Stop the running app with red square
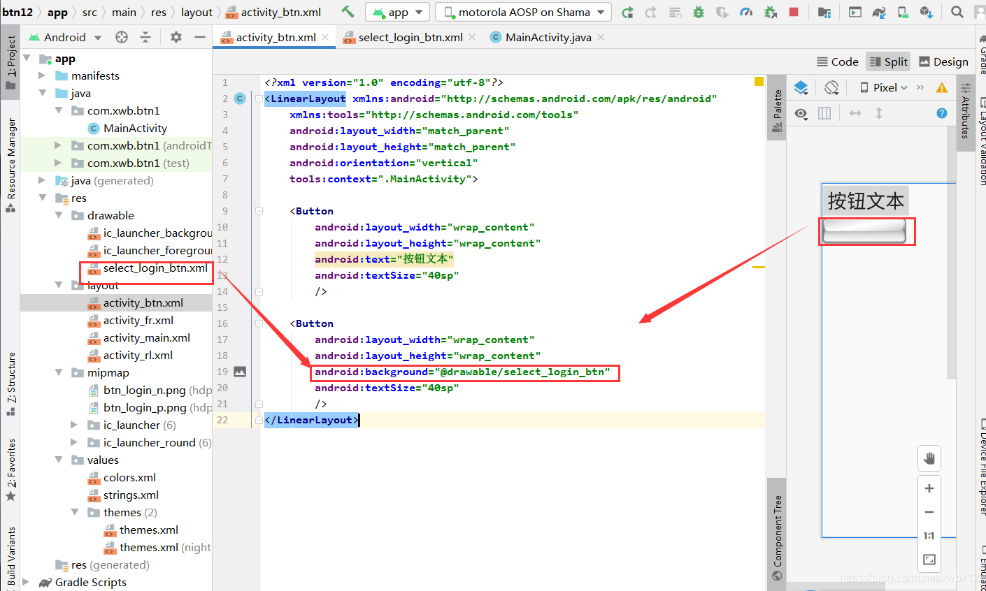This screenshot has width=986, height=591. 794,12
